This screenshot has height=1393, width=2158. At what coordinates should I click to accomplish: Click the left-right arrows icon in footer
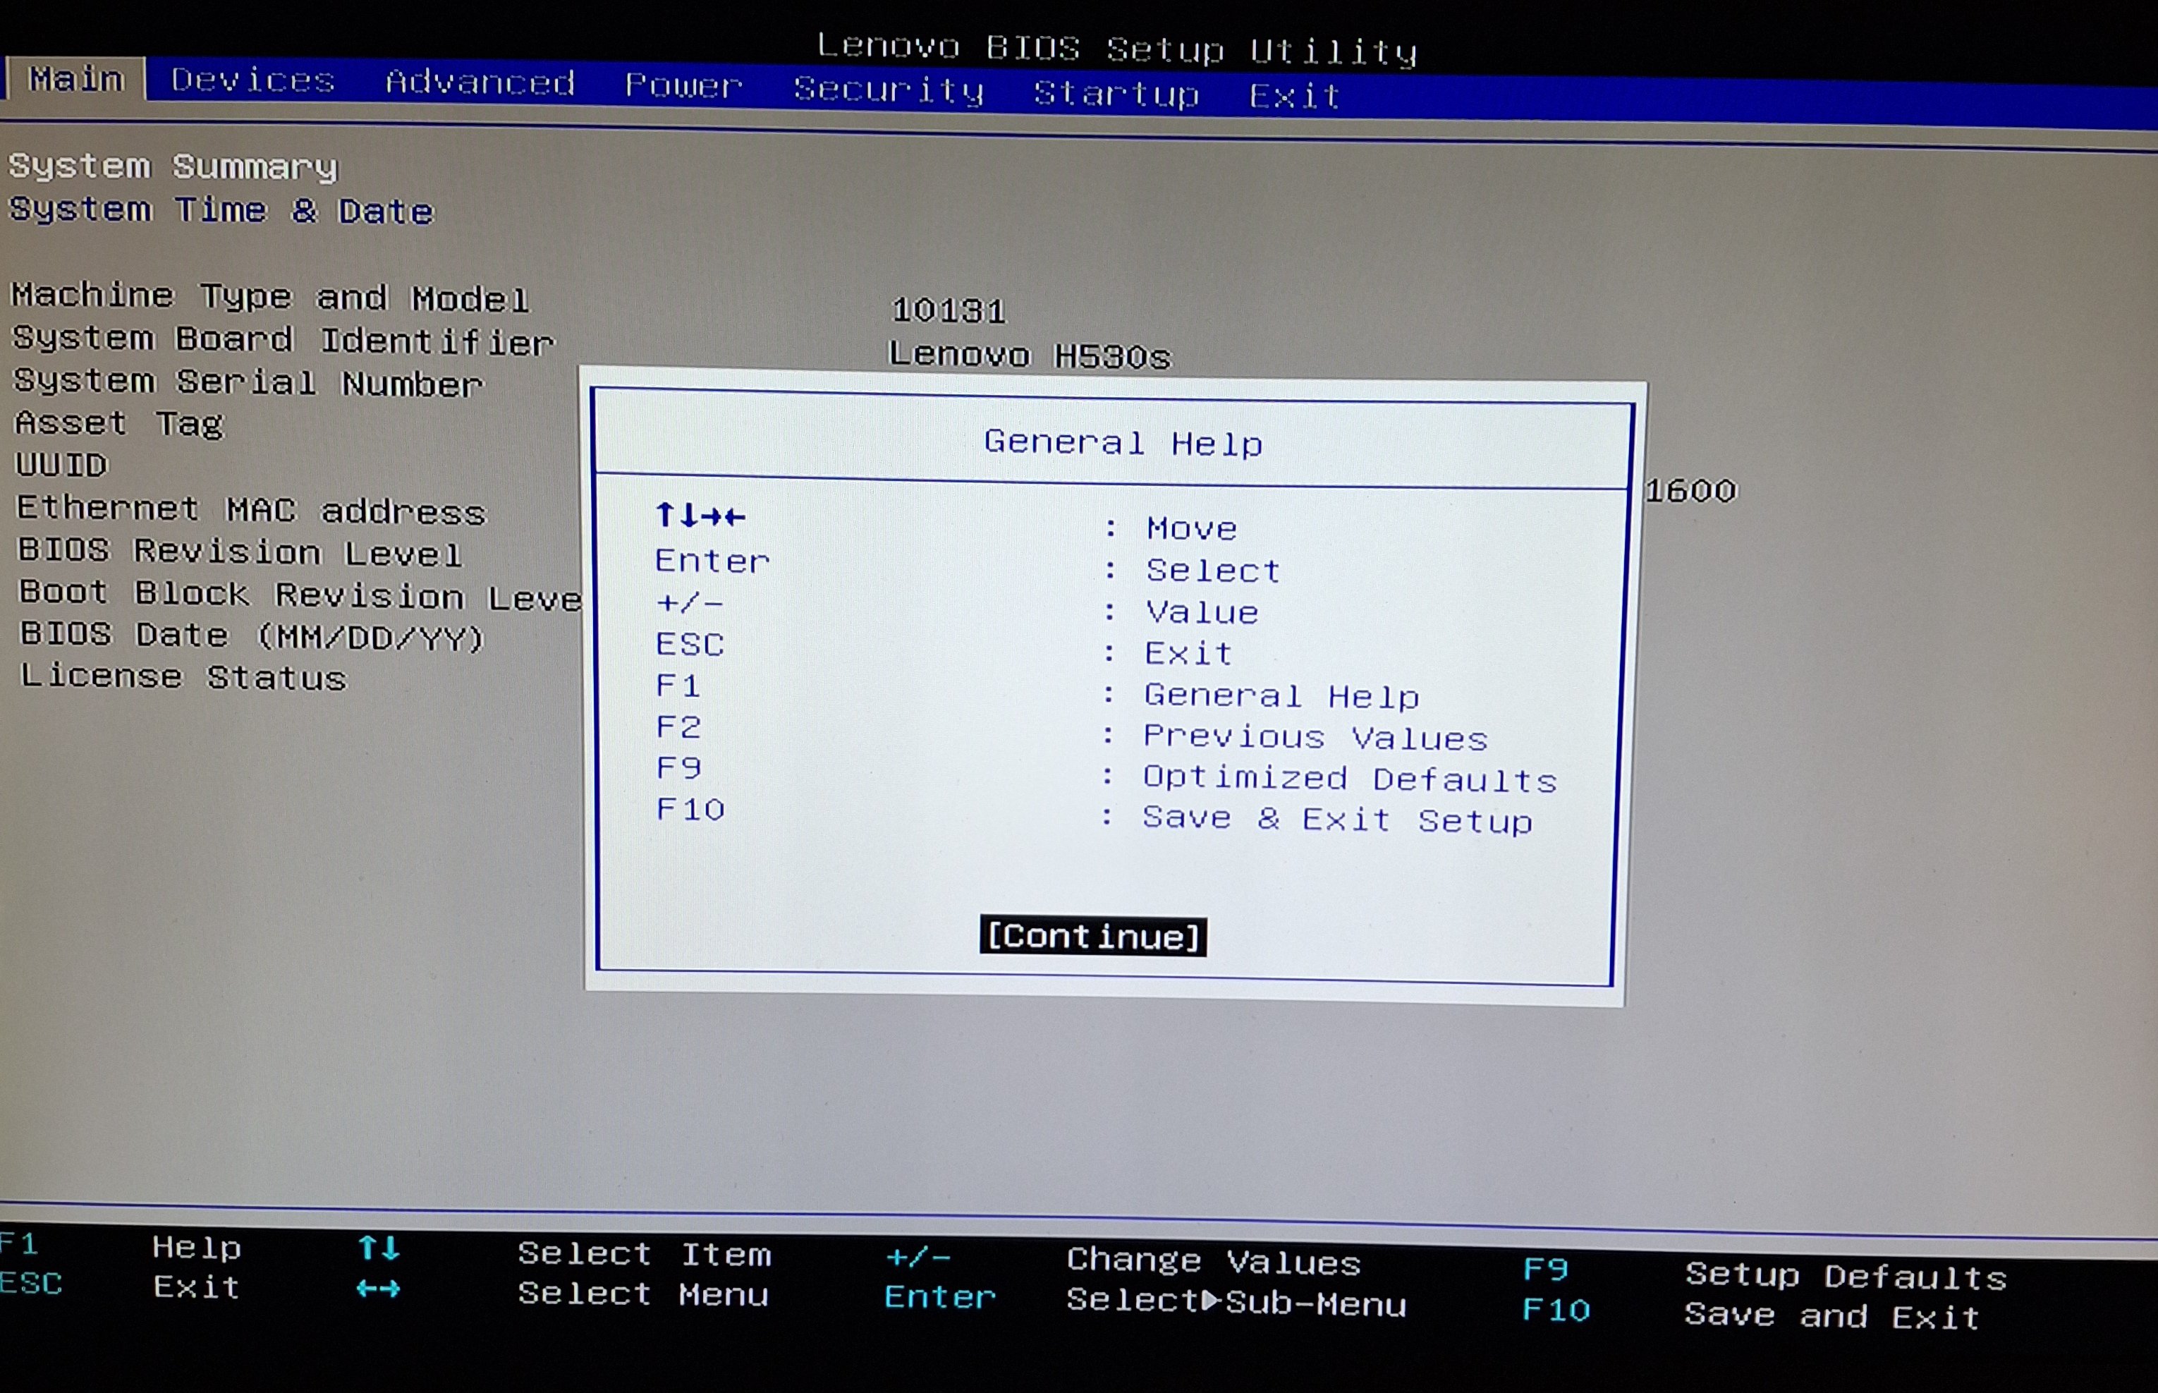click(x=378, y=1288)
